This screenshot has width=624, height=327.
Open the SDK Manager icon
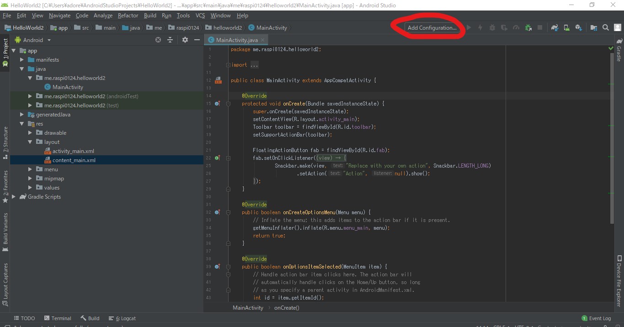point(579,27)
